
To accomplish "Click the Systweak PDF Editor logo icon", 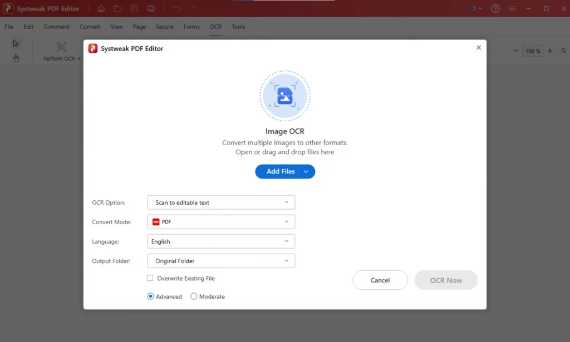I will (x=8, y=8).
